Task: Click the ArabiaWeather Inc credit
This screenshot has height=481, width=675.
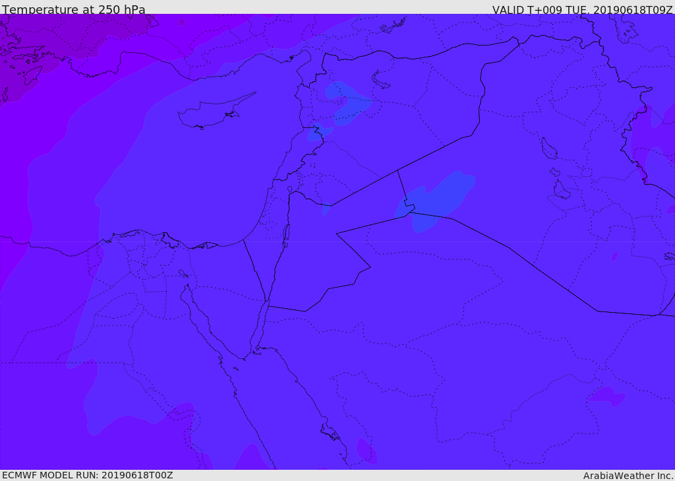Action: (628, 476)
